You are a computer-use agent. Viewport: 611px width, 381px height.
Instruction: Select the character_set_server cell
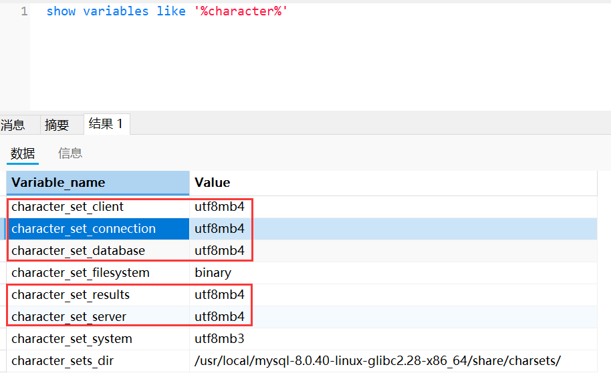click(69, 317)
